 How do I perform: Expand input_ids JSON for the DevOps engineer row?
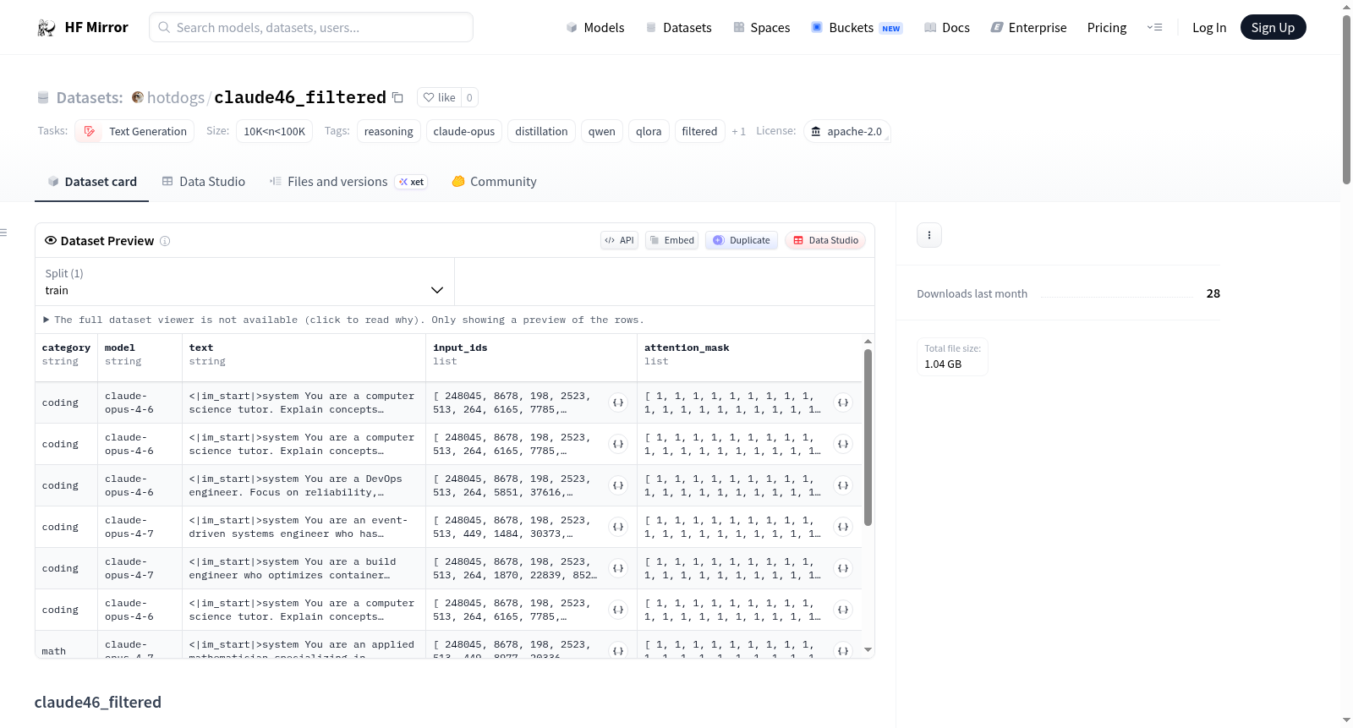pos(618,485)
